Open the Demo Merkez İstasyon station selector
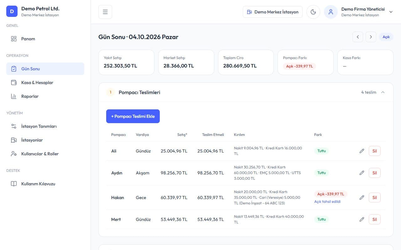The height and width of the screenshot is (250, 401). (x=273, y=12)
